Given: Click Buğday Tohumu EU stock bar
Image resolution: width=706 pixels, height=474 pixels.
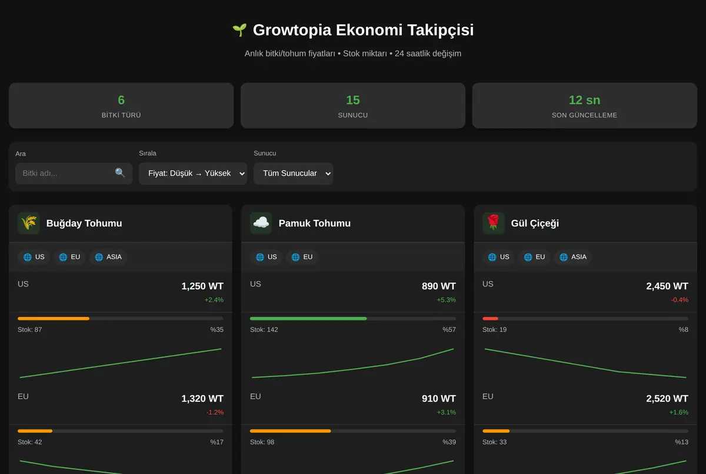Looking at the screenshot, I should (121, 430).
